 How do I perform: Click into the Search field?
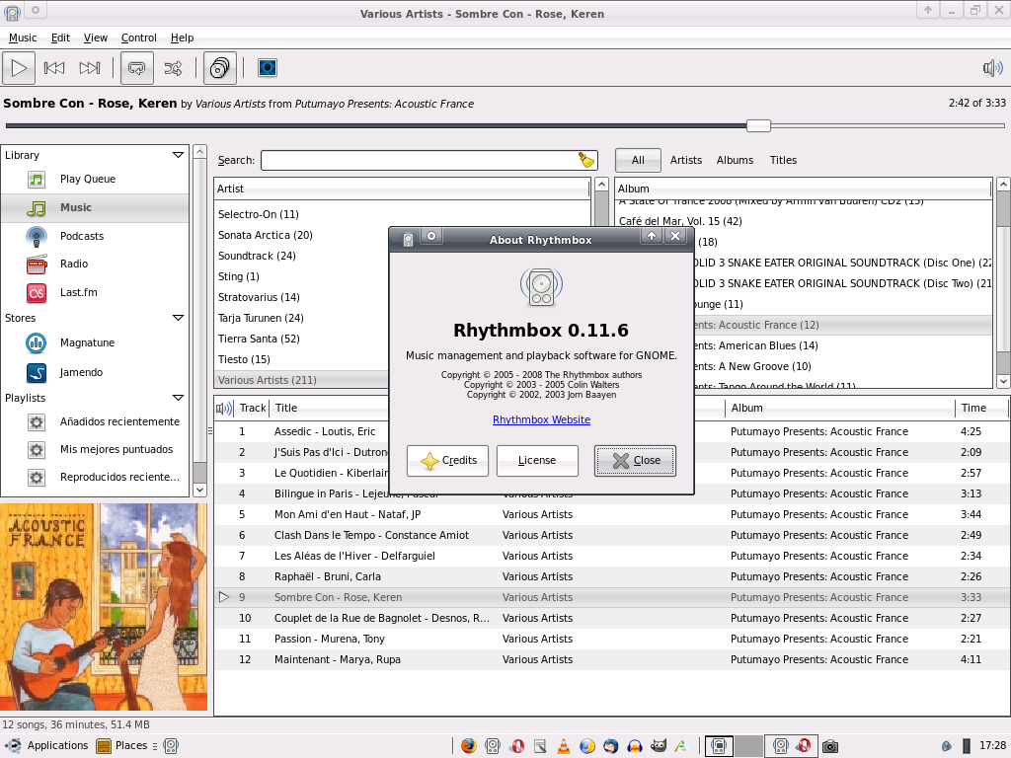(419, 160)
